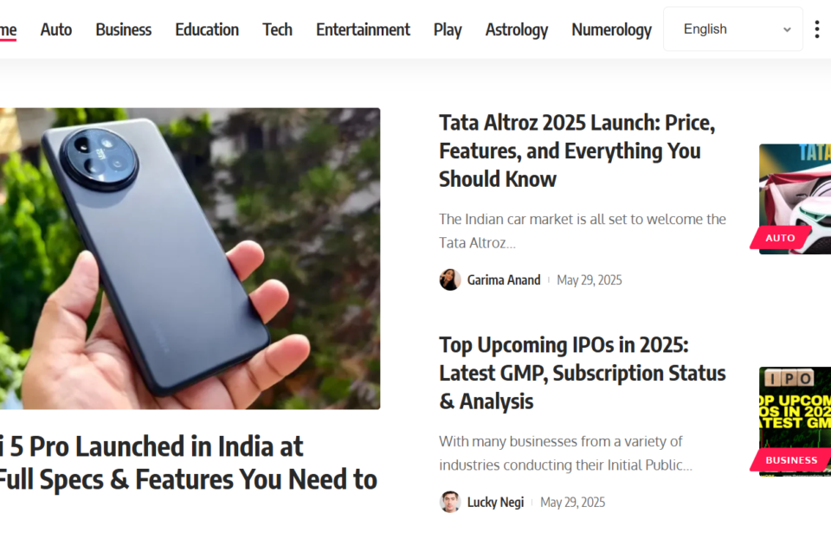The width and height of the screenshot is (831, 545).
Task: Open the Business menu item
Action: (x=124, y=29)
